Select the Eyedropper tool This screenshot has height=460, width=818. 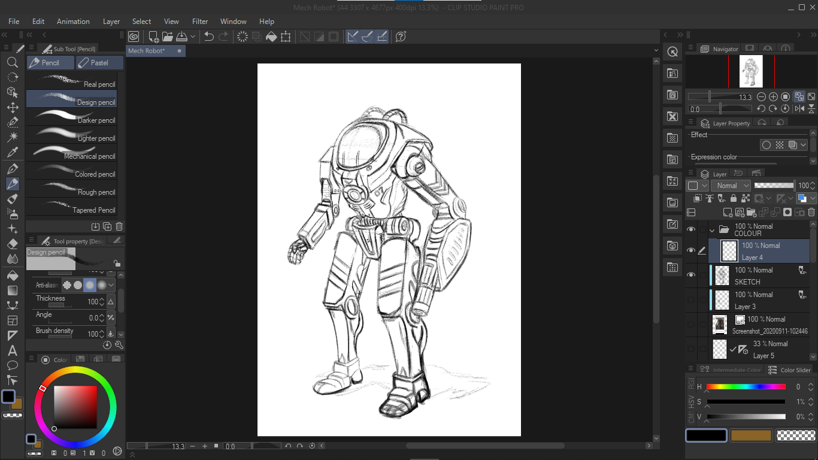point(12,152)
